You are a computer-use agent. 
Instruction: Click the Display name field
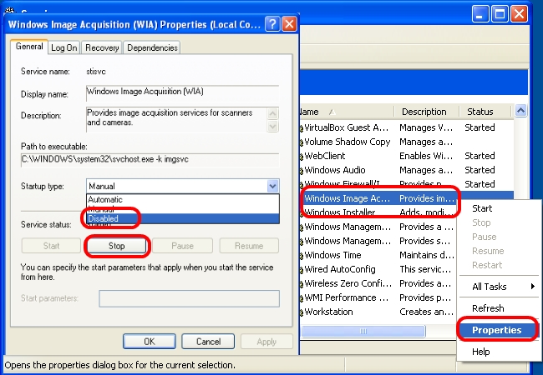pyautogui.click(x=182, y=92)
